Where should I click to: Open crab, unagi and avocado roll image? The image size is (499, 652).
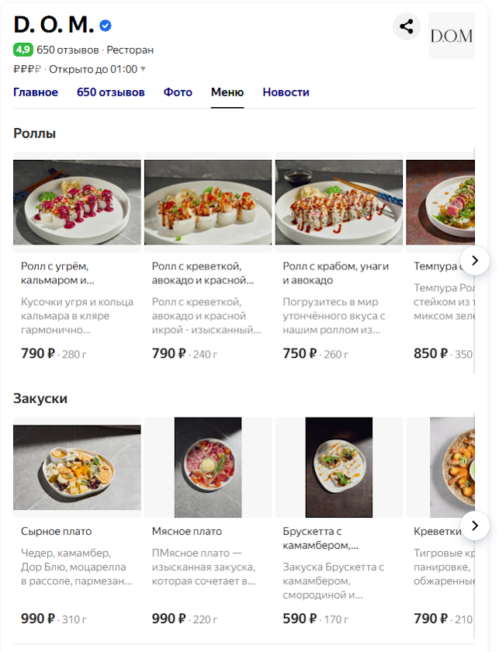(x=339, y=203)
